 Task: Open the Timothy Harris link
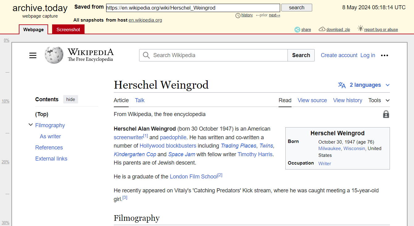coord(255,154)
